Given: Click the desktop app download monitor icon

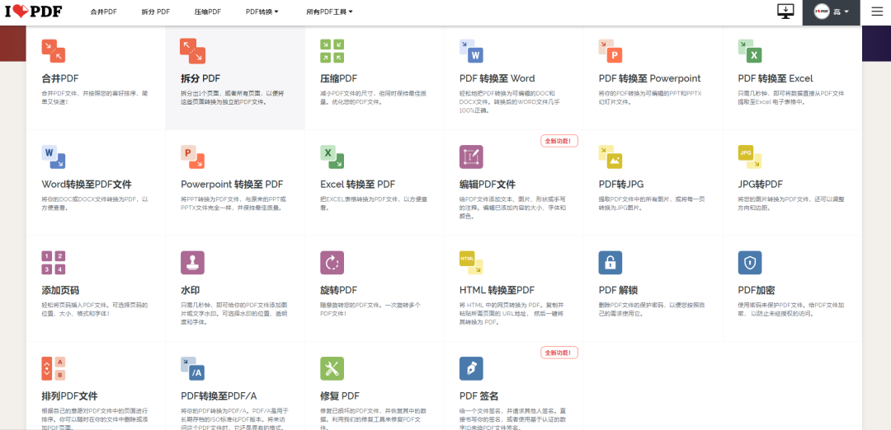Looking at the screenshot, I should coord(785,12).
